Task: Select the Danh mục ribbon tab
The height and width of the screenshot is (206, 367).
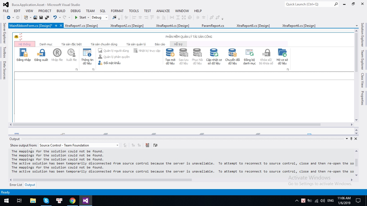Action: click(x=46, y=44)
